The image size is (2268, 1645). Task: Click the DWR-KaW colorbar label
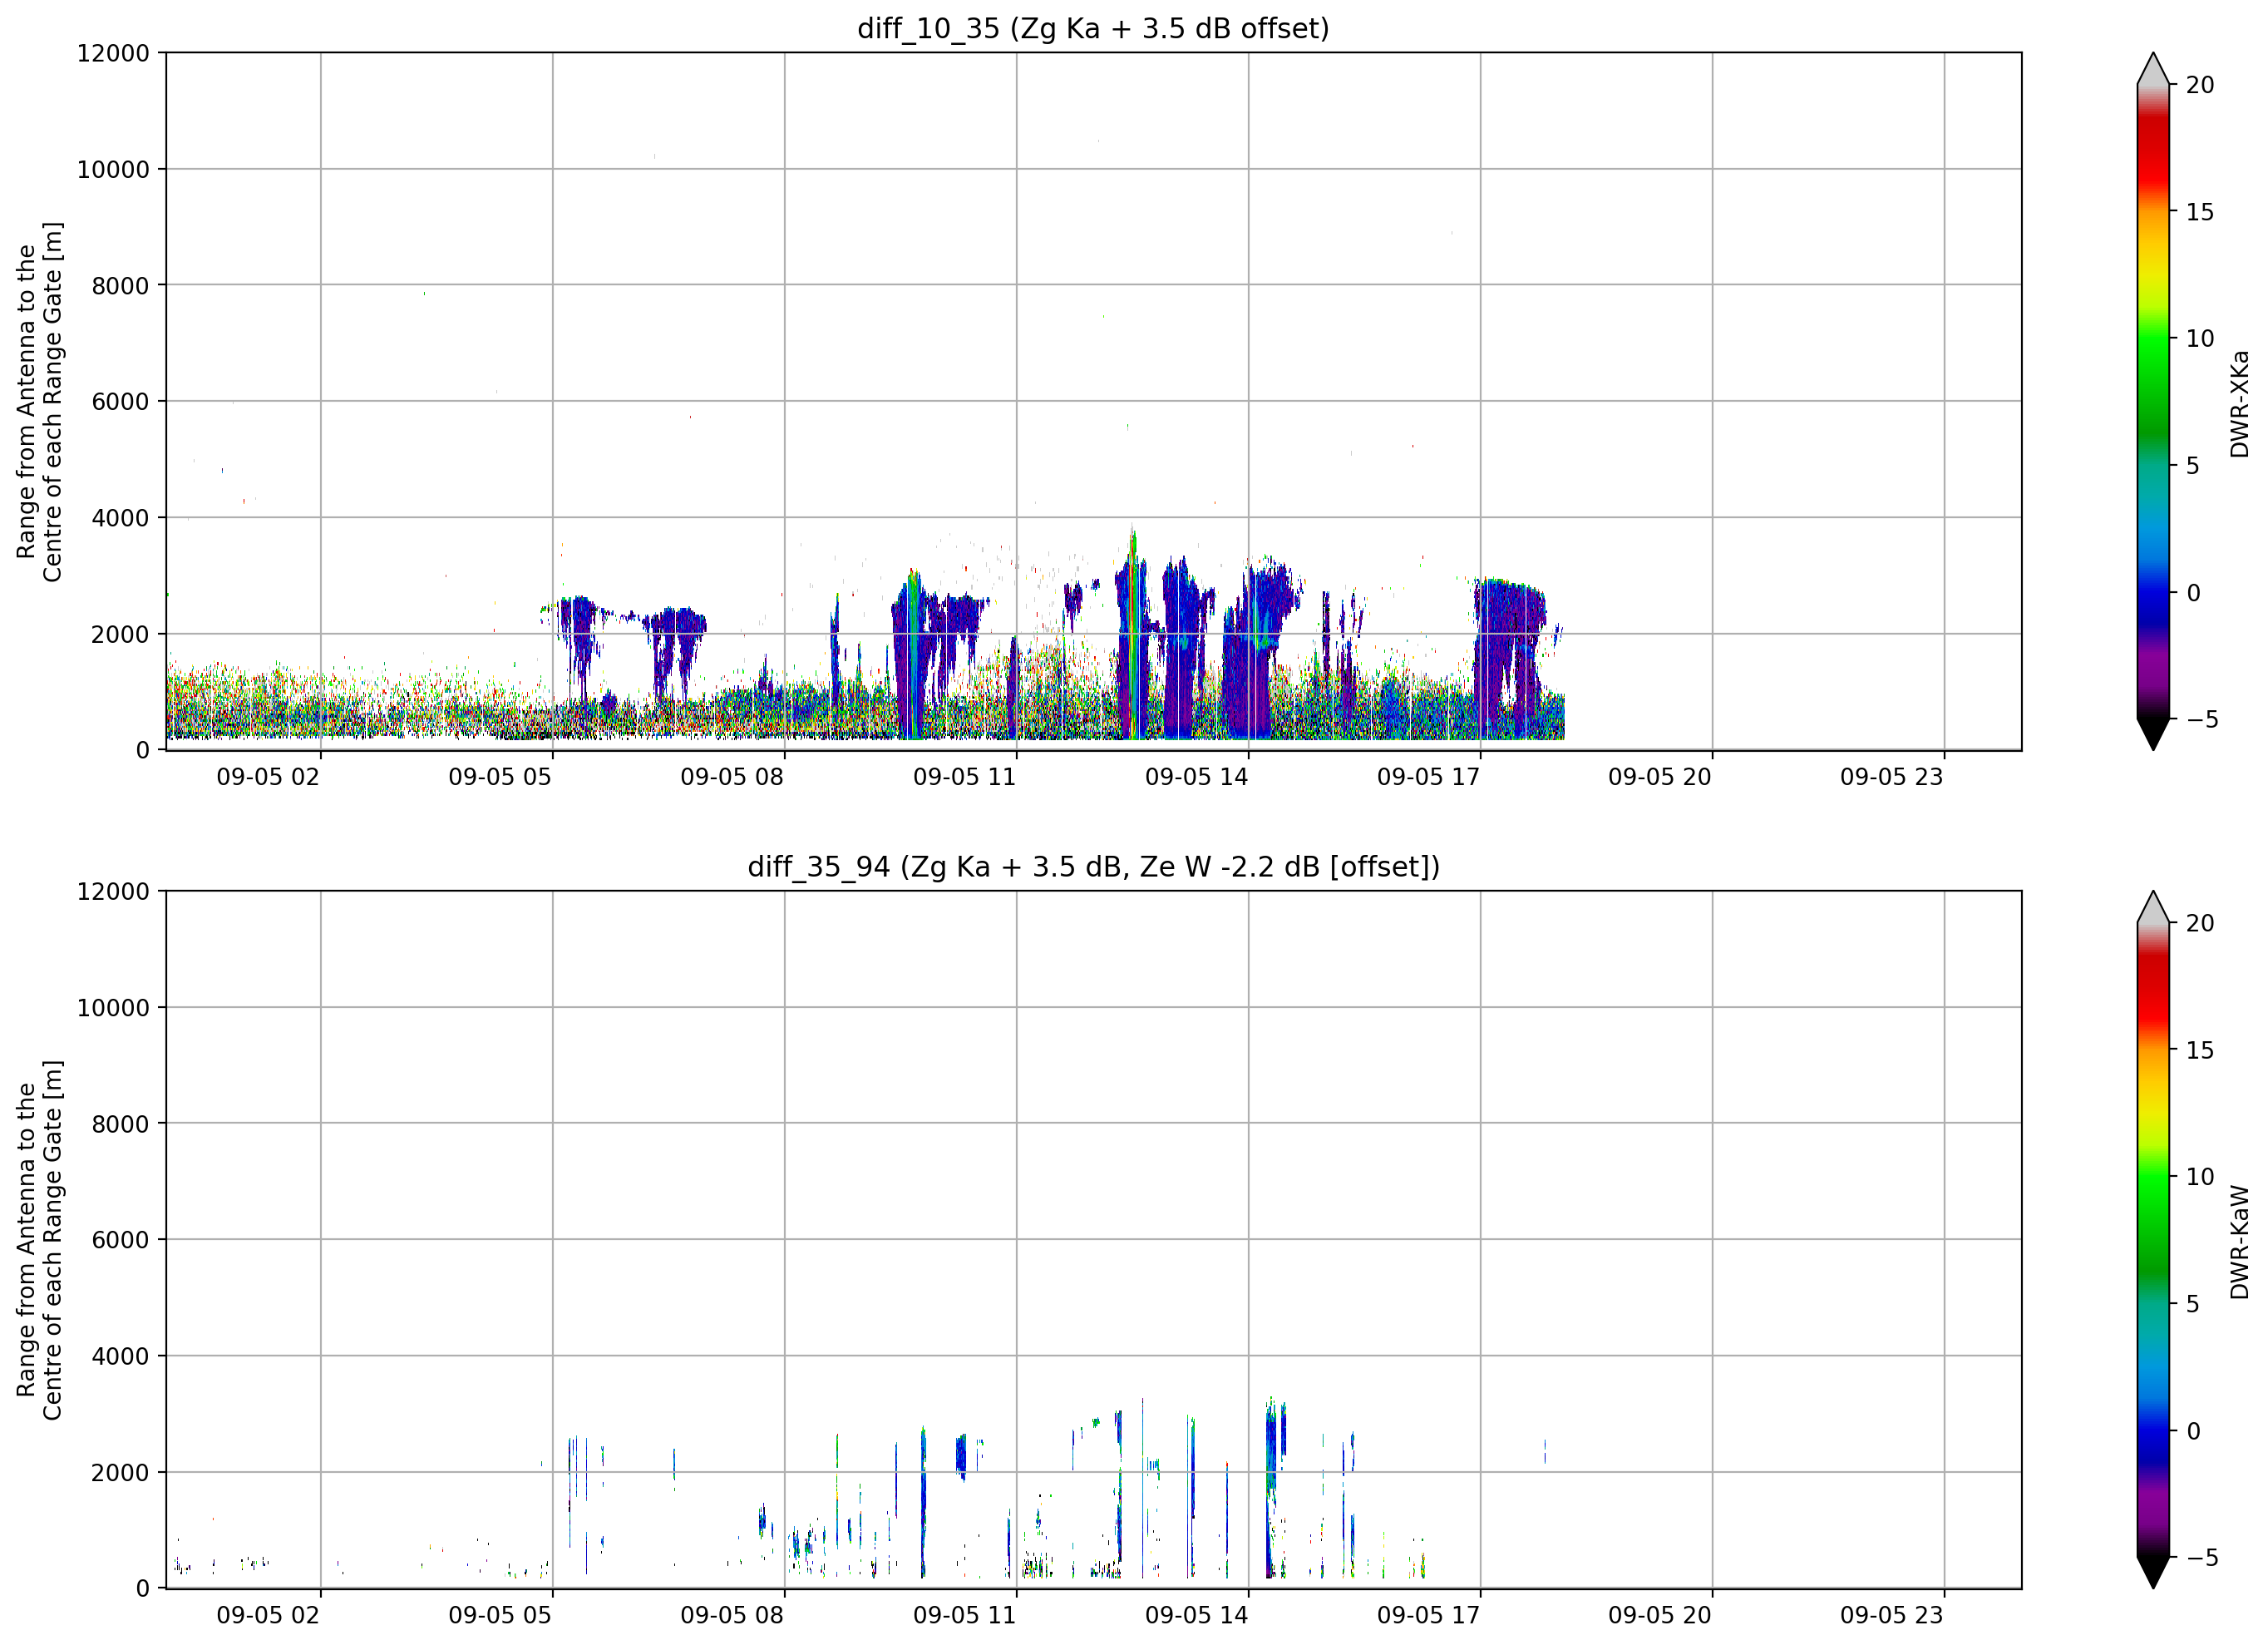pos(2239,1242)
